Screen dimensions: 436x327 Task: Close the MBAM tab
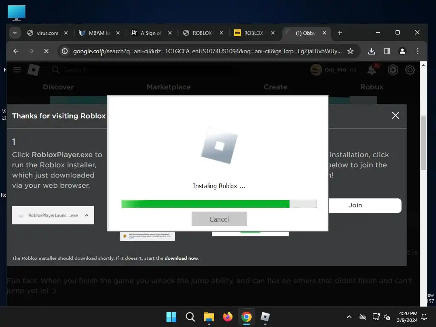tap(118, 33)
